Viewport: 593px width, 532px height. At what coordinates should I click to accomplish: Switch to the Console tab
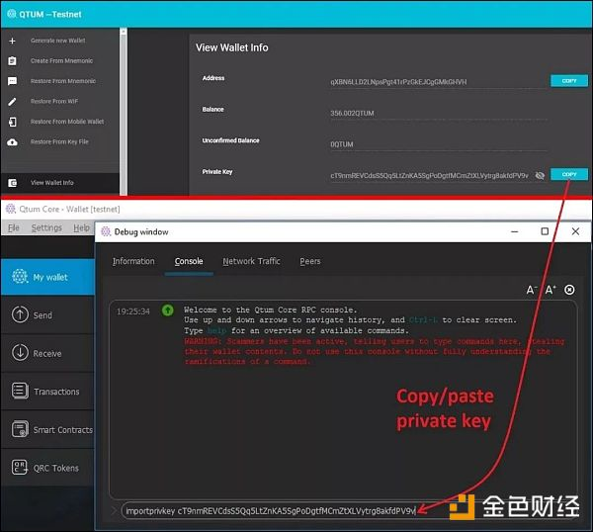pos(189,261)
